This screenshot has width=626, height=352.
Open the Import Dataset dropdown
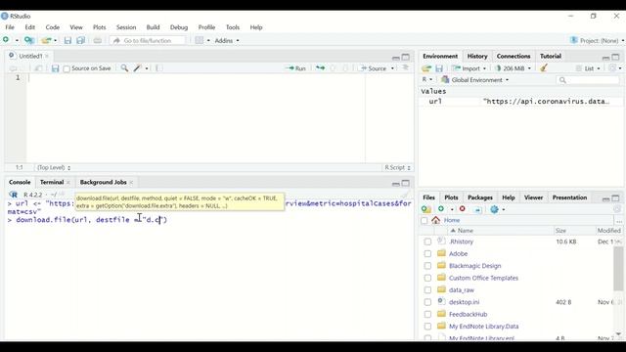(x=469, y=68)
